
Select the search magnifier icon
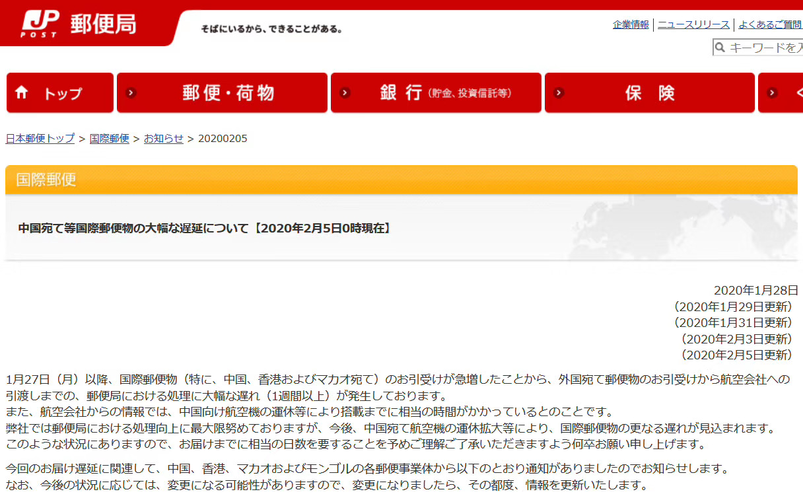click(720, 48)
